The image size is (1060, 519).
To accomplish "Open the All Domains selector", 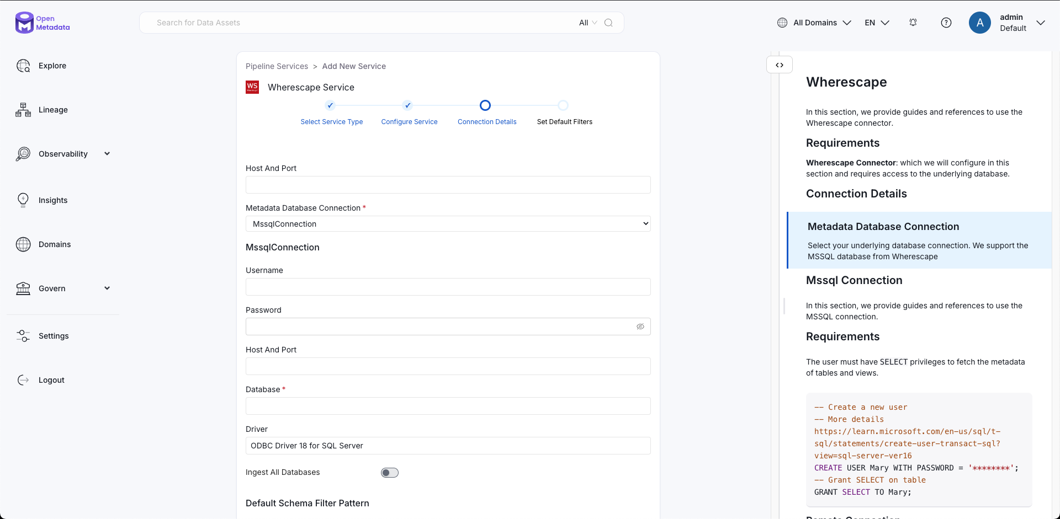I will tap(814, 23).
